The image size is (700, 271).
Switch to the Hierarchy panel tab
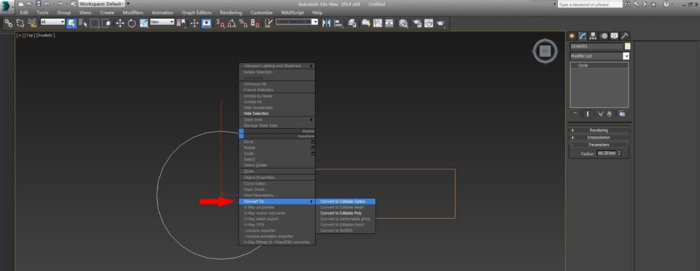point(594,36)
